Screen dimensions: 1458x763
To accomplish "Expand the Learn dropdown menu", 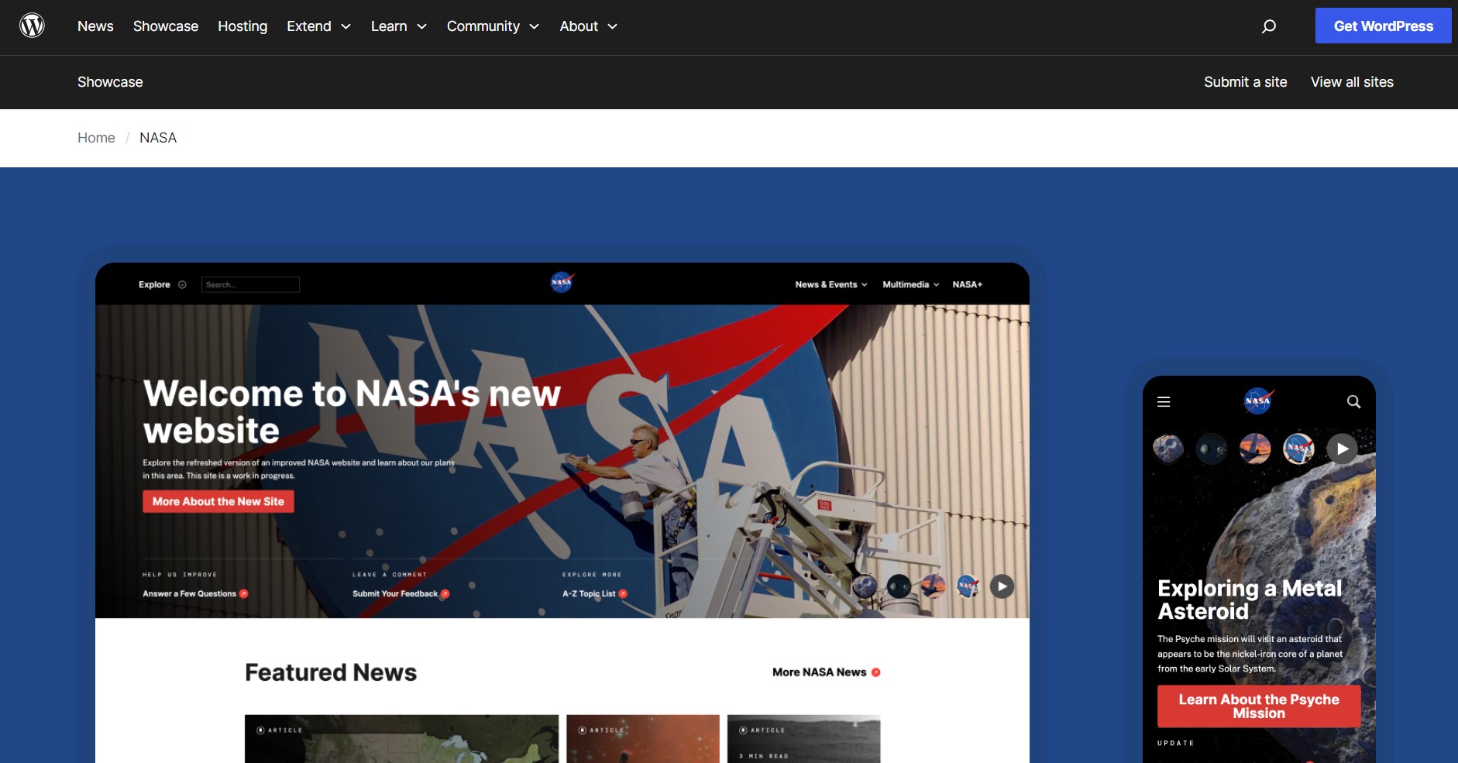I will pyautogui.click(x=398, y=26).
